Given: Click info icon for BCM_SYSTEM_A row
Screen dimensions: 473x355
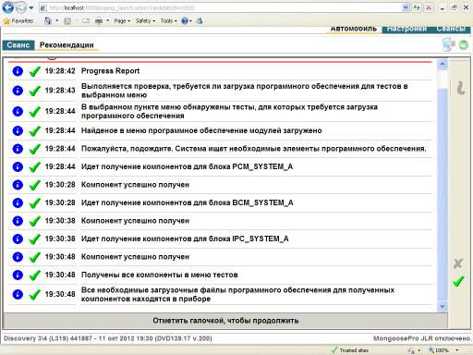Looking at the screenshot, I should point(18,202).
